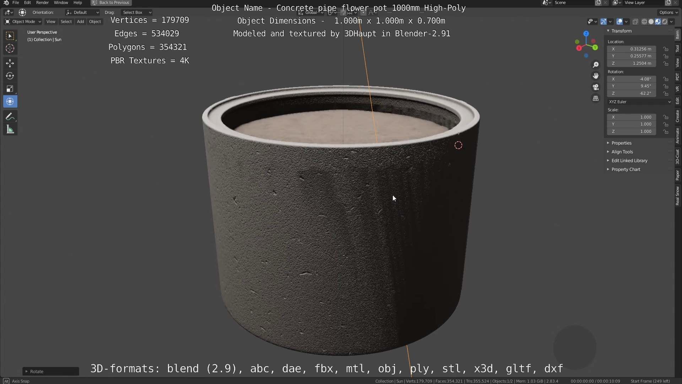Click the pan view hand icon
Viewport: 682px width, 384px height.
tap(596, 76)
